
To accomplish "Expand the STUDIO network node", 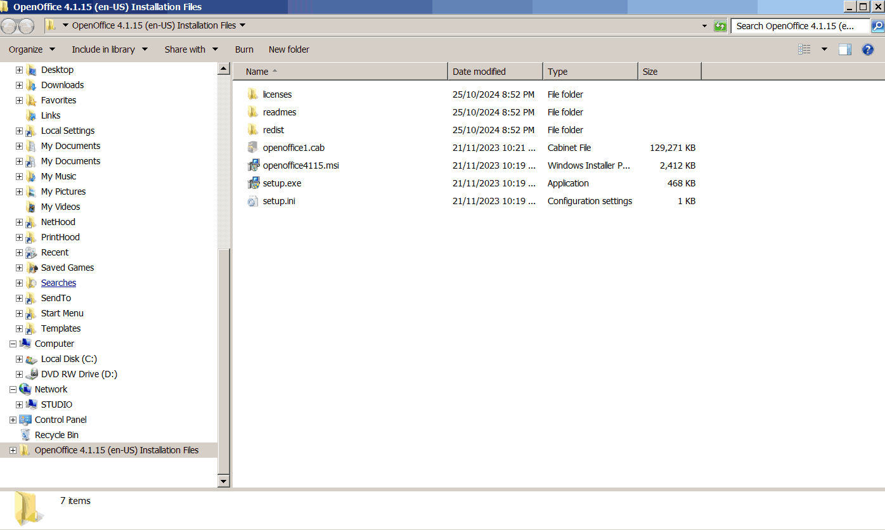I will pos(19,404).
